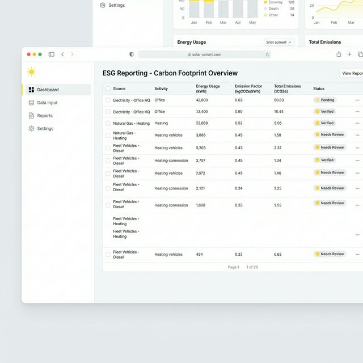Click Verified badge on 13,400 kWh row
Image resolution: width=363 pixels, height=363 pixels.
(324, 111)
